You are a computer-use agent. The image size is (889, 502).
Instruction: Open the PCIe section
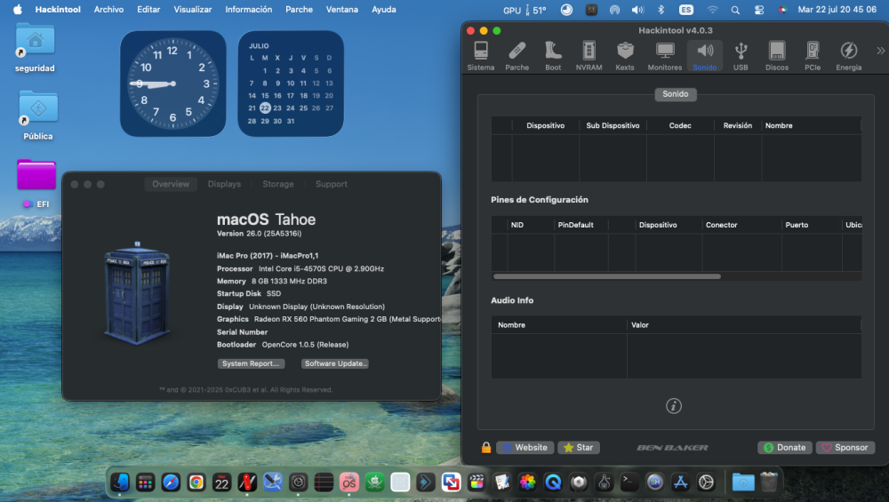pos(813,55)
